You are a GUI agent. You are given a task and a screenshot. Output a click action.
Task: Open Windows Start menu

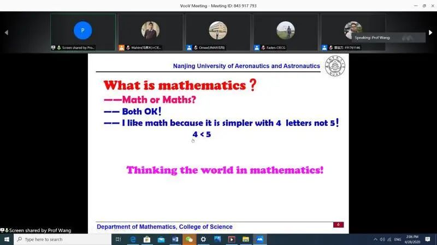click(x=7, y=239)
